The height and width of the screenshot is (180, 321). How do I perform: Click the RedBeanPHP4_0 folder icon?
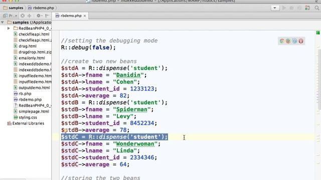(x=16, y=28)
